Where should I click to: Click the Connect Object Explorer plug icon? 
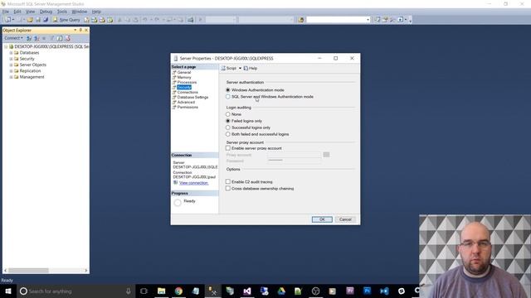pyautogui.click(x=29, y=38)
